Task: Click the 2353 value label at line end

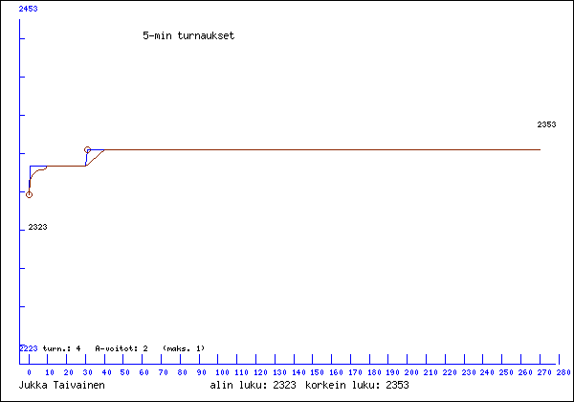Action: [546, 125]
